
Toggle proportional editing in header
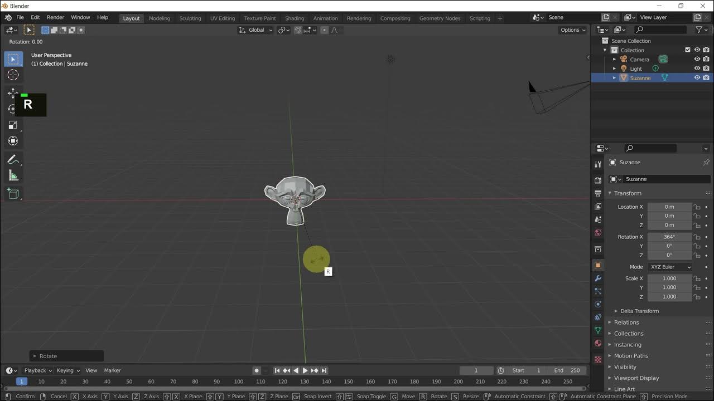click(x=324, y=30)
